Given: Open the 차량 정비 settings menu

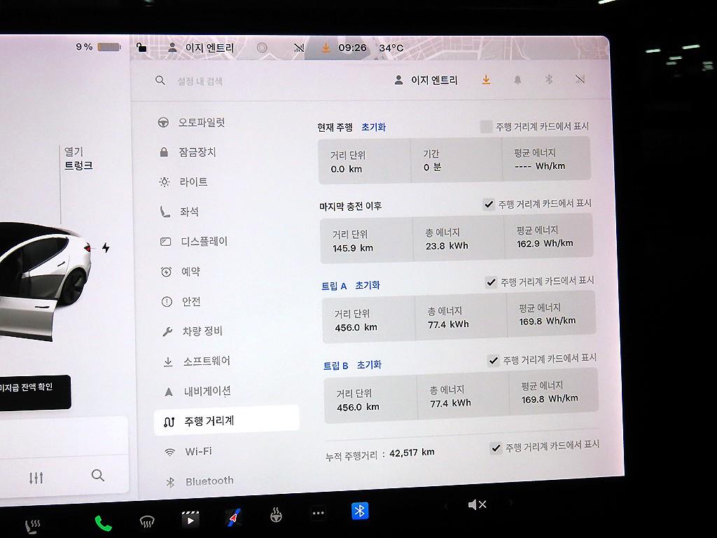Looking at the screenshot, I should (x=193, y=331).
